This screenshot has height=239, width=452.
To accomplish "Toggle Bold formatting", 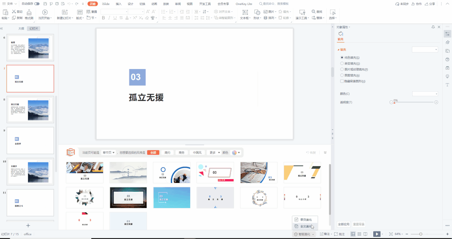I will point(103,18).
